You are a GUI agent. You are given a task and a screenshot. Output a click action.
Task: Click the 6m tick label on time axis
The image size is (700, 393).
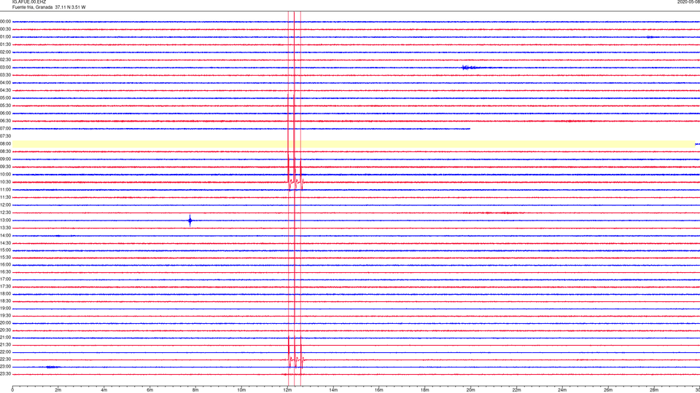[150, 390]
